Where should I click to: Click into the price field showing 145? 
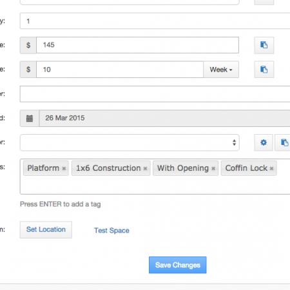tap(137, 45)
